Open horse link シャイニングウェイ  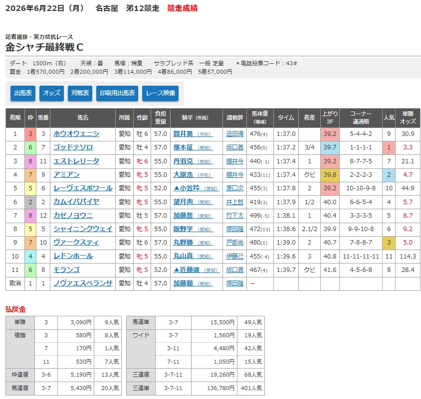[x=83, y=229]
